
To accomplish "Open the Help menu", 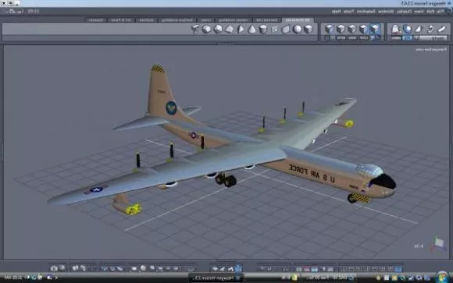I will pyautogui.click(x=336, y=12).
